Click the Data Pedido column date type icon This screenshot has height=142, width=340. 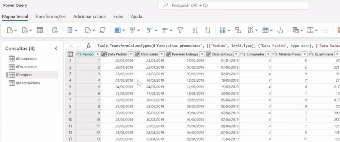click(104, 54)
